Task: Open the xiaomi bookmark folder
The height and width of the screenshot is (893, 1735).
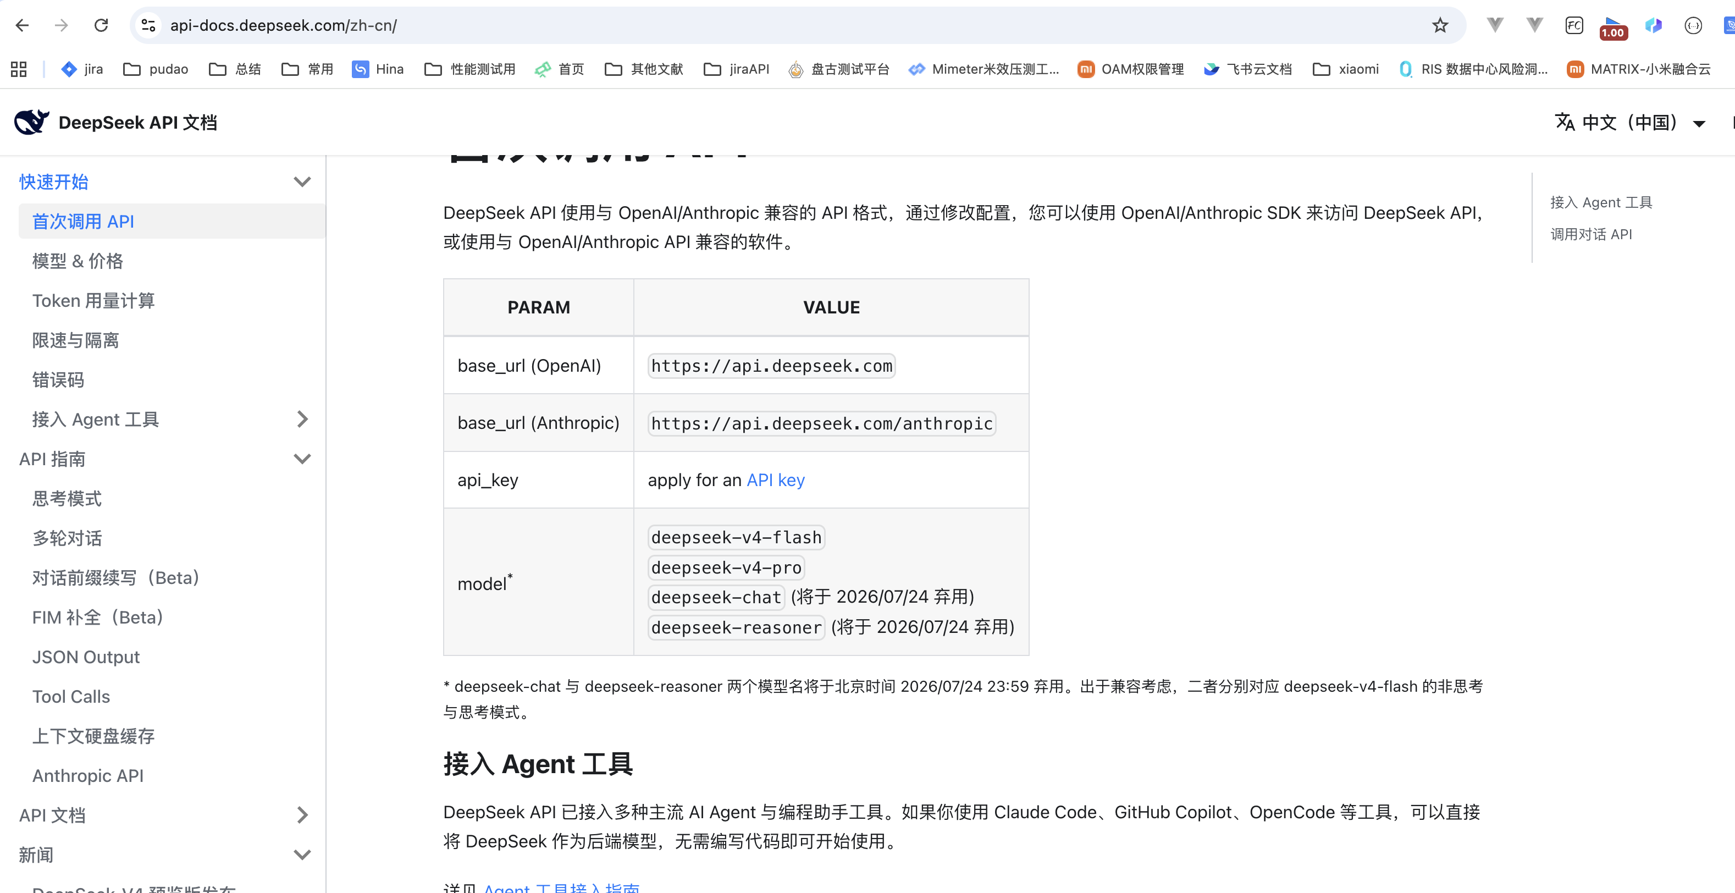Action: pos(1346,69)
